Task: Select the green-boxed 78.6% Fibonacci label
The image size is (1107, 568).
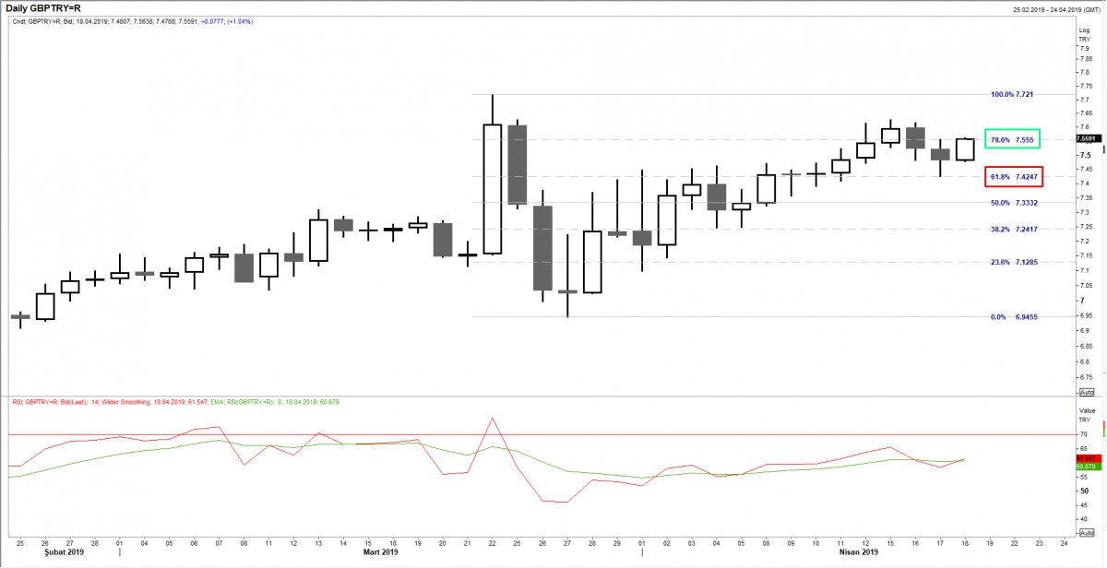Action: tap(1013, 140)
